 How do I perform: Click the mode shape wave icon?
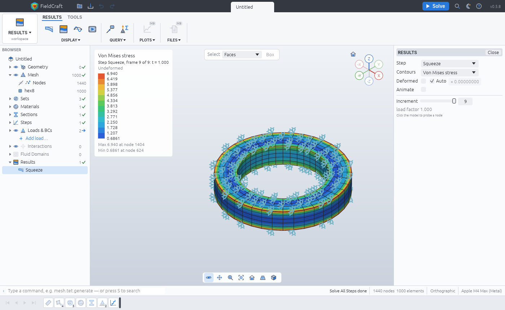78,29
